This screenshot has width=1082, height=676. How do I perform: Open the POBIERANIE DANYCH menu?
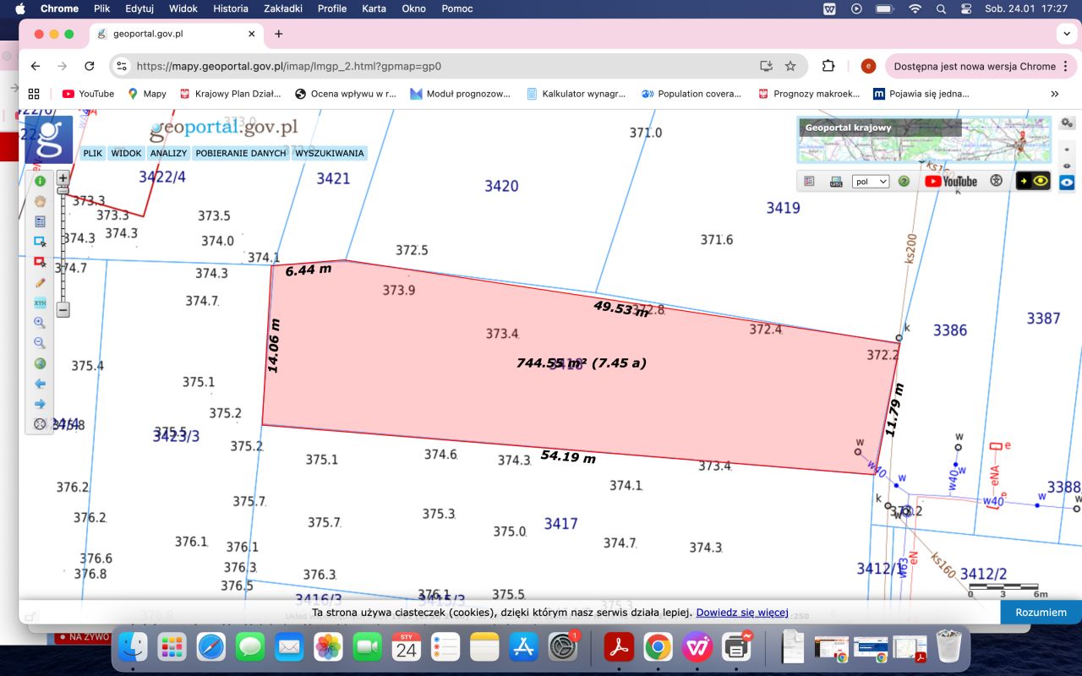(x=241, y=153)
